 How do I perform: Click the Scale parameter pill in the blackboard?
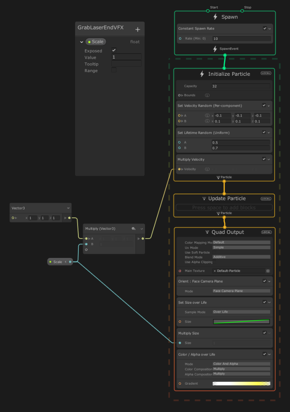click(96, 42)
